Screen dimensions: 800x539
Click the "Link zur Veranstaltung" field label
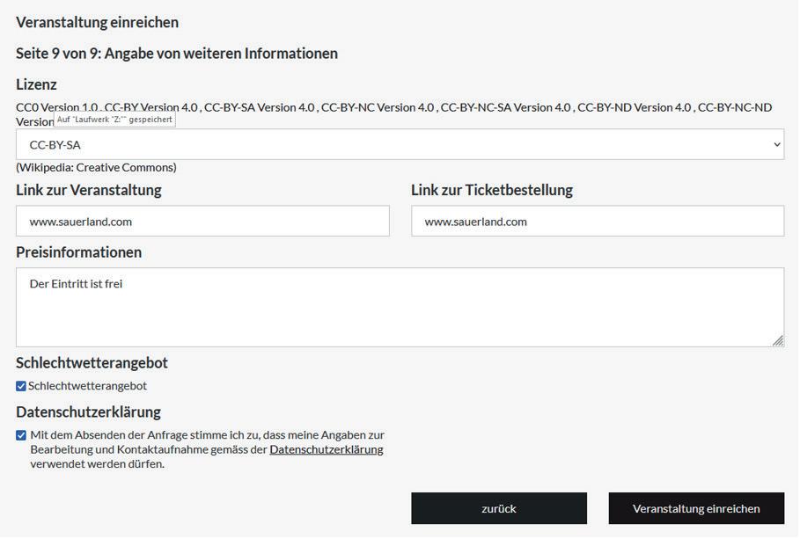(x=89, y=190)
